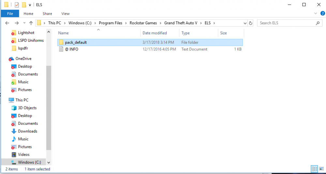
Task: Open the pack_default folder icon
Action: click(x=61, y=42)
